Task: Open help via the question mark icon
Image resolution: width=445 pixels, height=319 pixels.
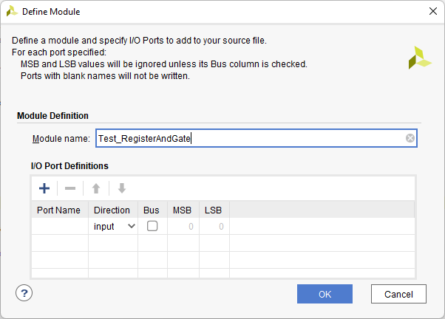Action: tap(24, 293)
